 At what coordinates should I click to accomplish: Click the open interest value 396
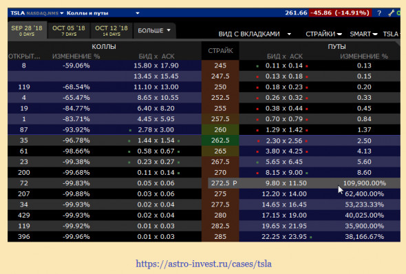(x=24, y=236)
